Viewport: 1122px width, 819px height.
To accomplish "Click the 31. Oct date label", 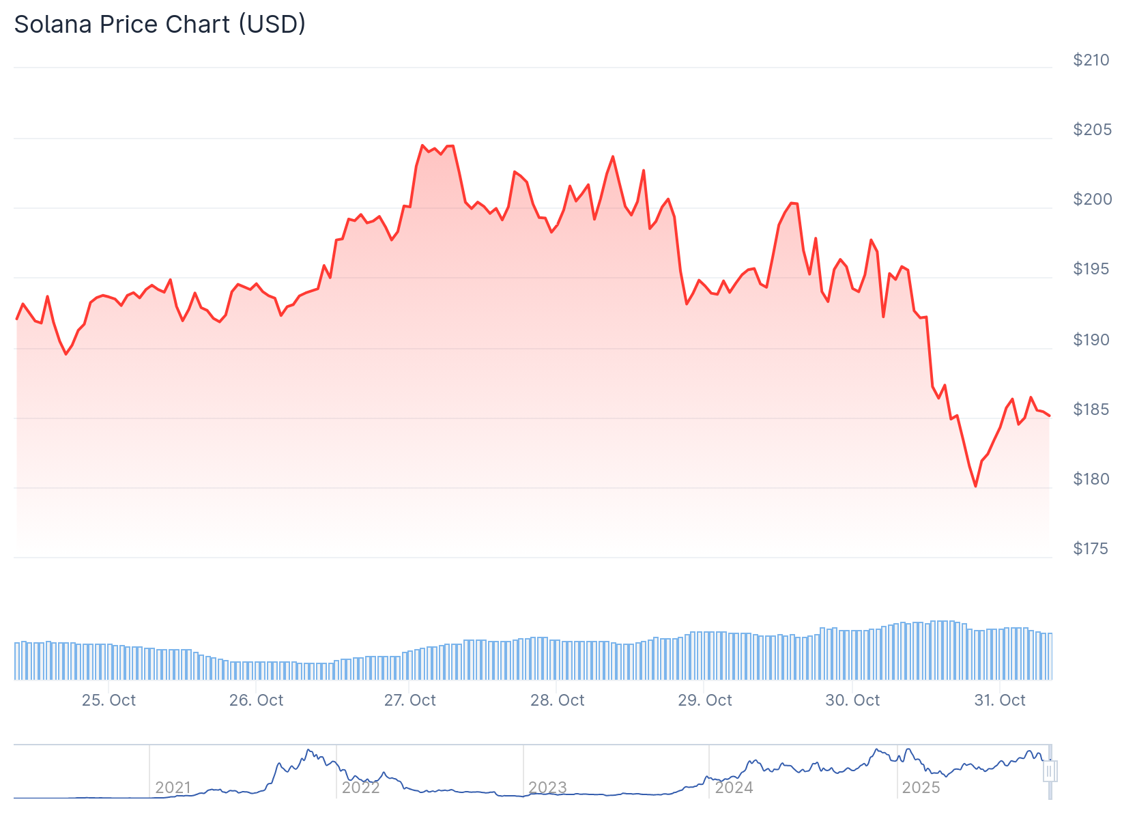I will point(999,700).
